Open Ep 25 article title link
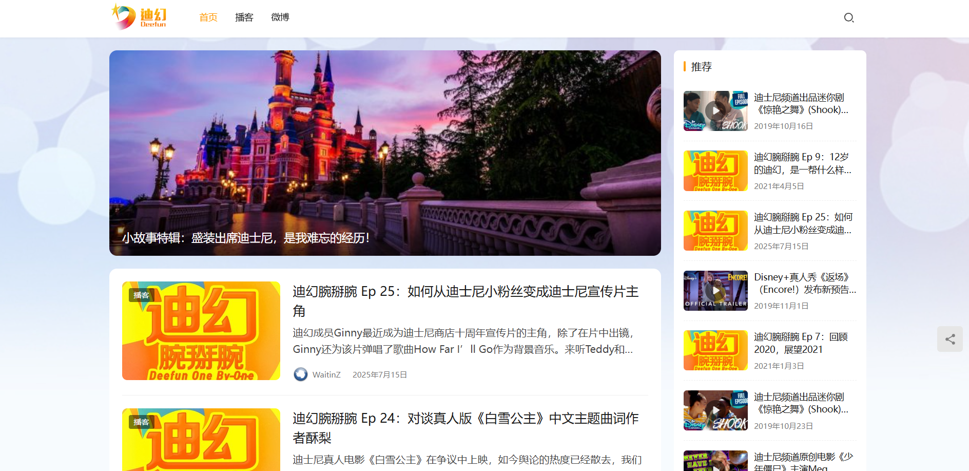969x471 pixels. [x=466, y=301]
